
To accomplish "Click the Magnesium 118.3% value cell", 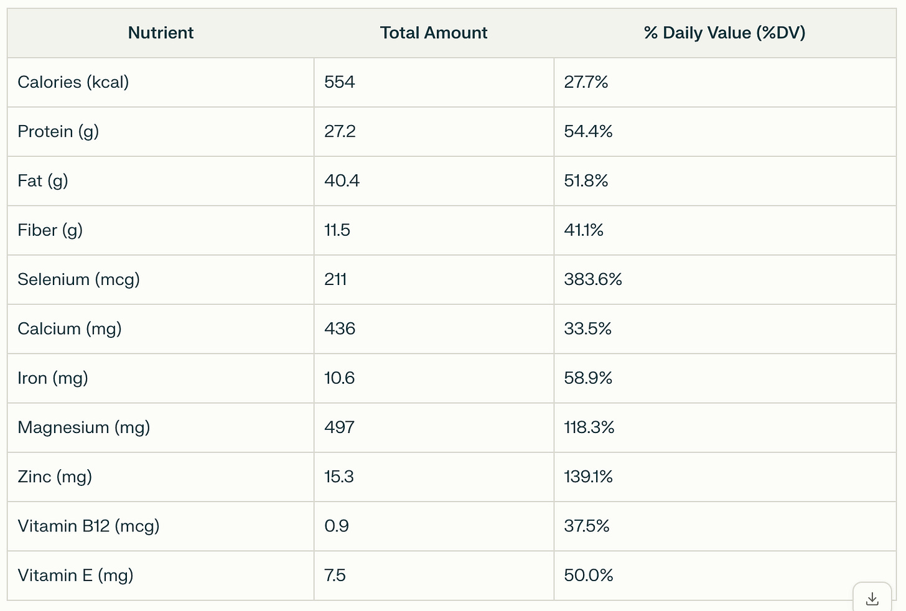I will click(589, 427).
